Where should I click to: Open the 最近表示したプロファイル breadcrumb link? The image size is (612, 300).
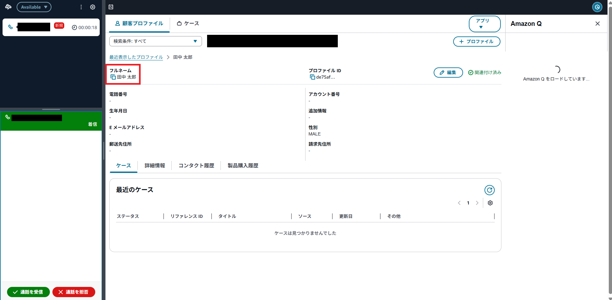[136, 57]
